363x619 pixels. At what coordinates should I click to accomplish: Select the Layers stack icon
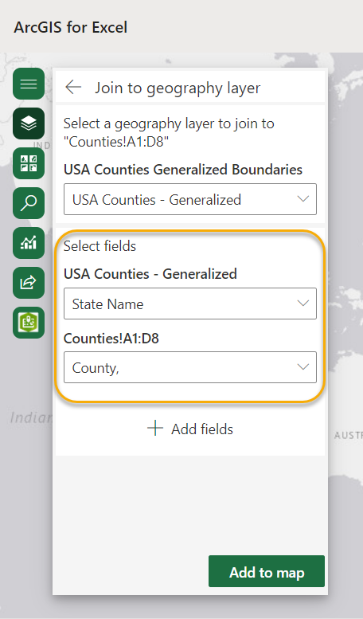[29, 123]
